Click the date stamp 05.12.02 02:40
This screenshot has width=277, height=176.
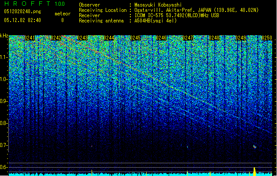coord(22,20)
